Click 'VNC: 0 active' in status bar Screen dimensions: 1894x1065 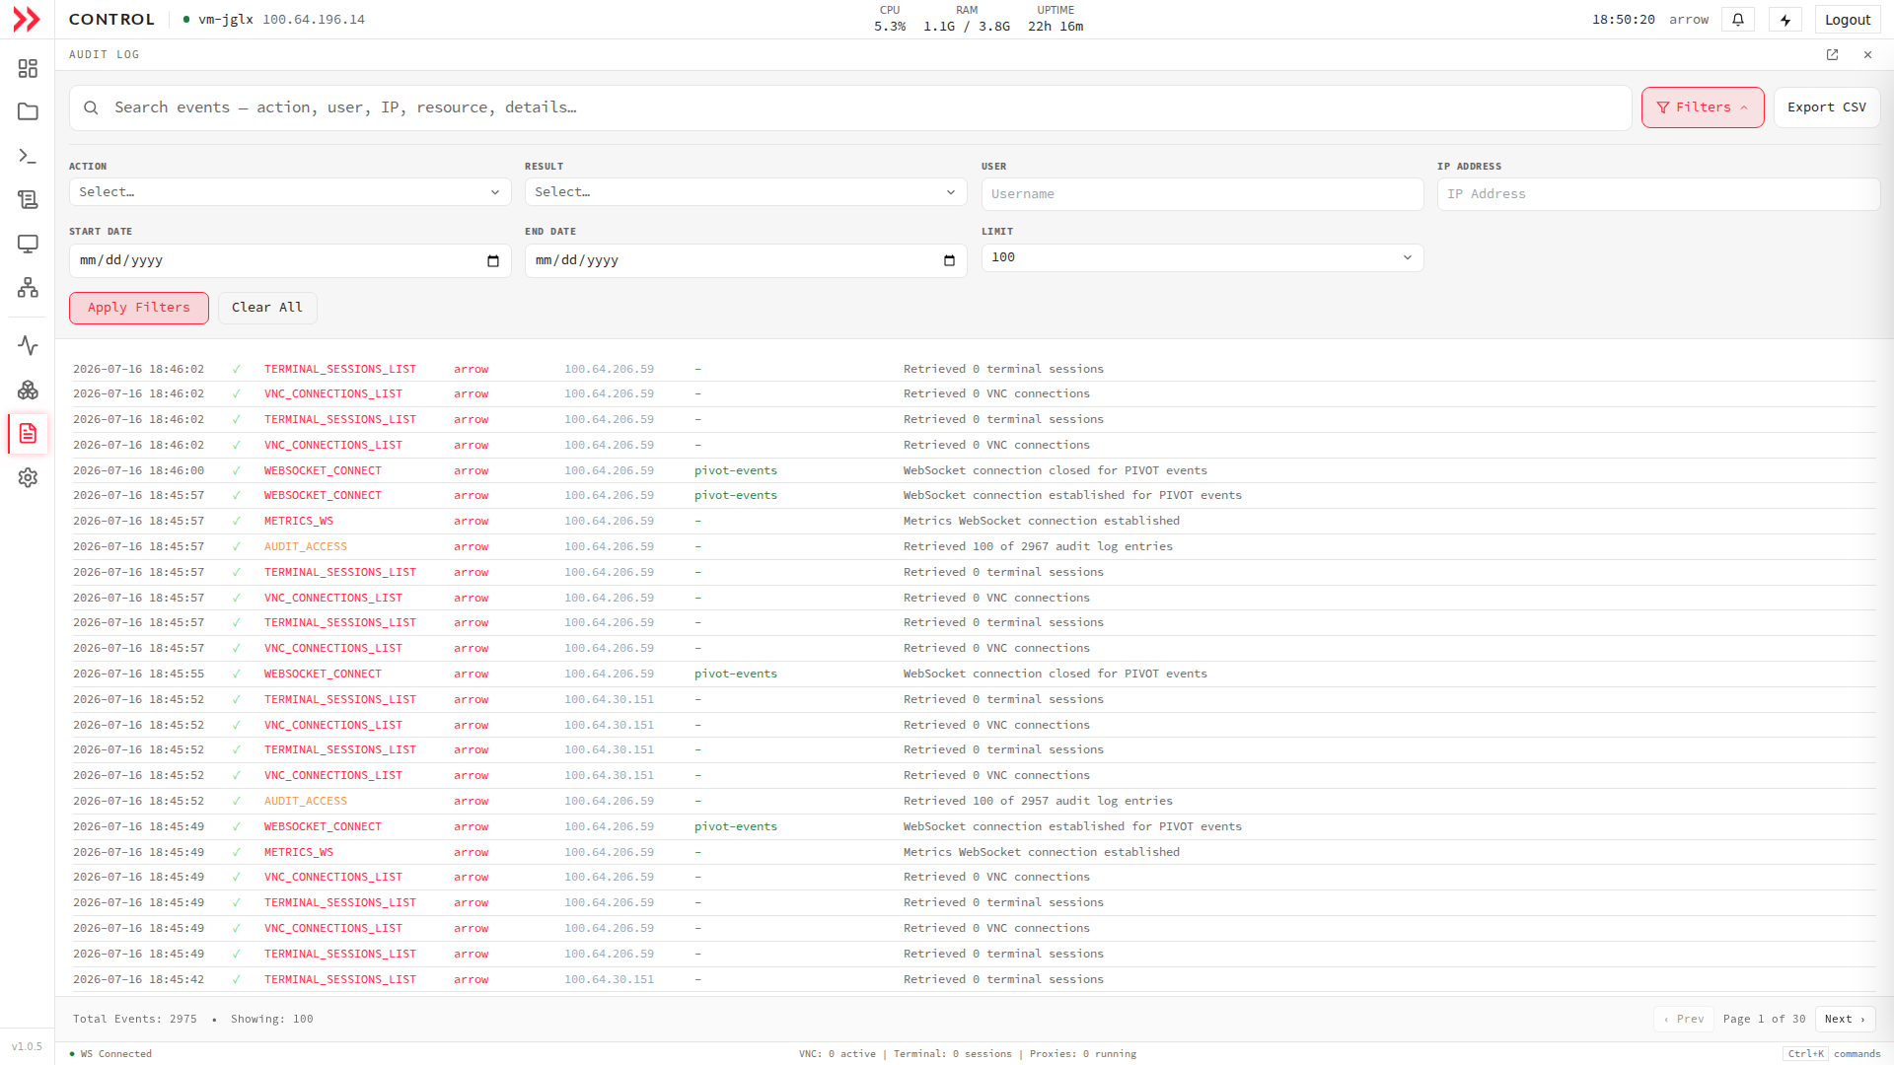click(838, 1053)
